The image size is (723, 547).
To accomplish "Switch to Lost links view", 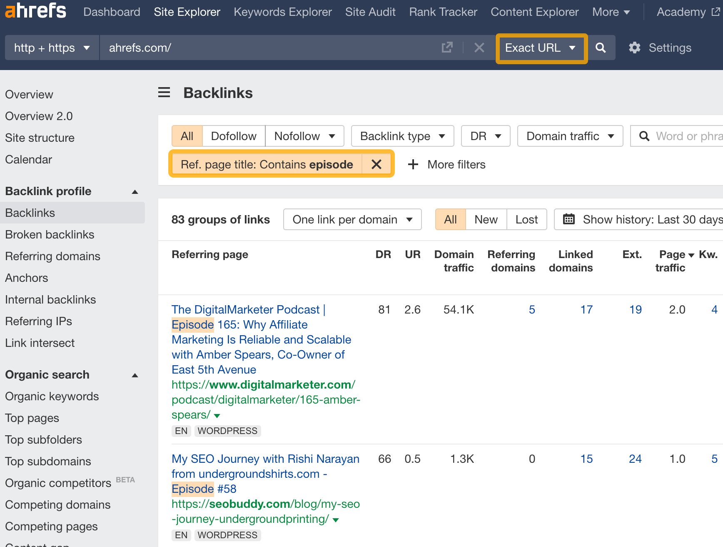I will [x=526, y=219].
